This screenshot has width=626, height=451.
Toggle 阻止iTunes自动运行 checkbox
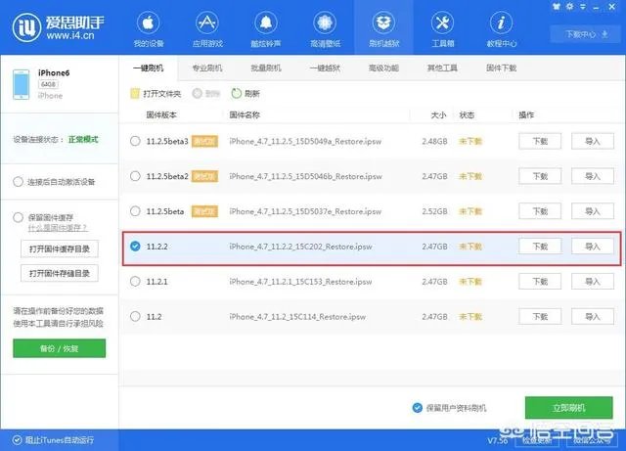point(17,440)
